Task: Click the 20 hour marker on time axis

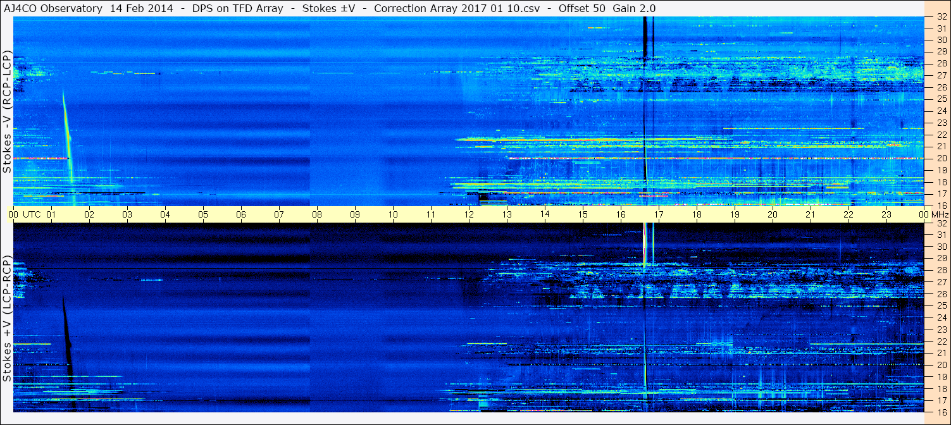Action: [x=773, y=214]
